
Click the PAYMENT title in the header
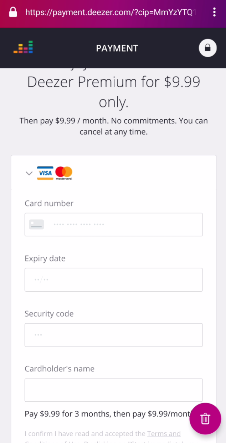pos(117,48)
